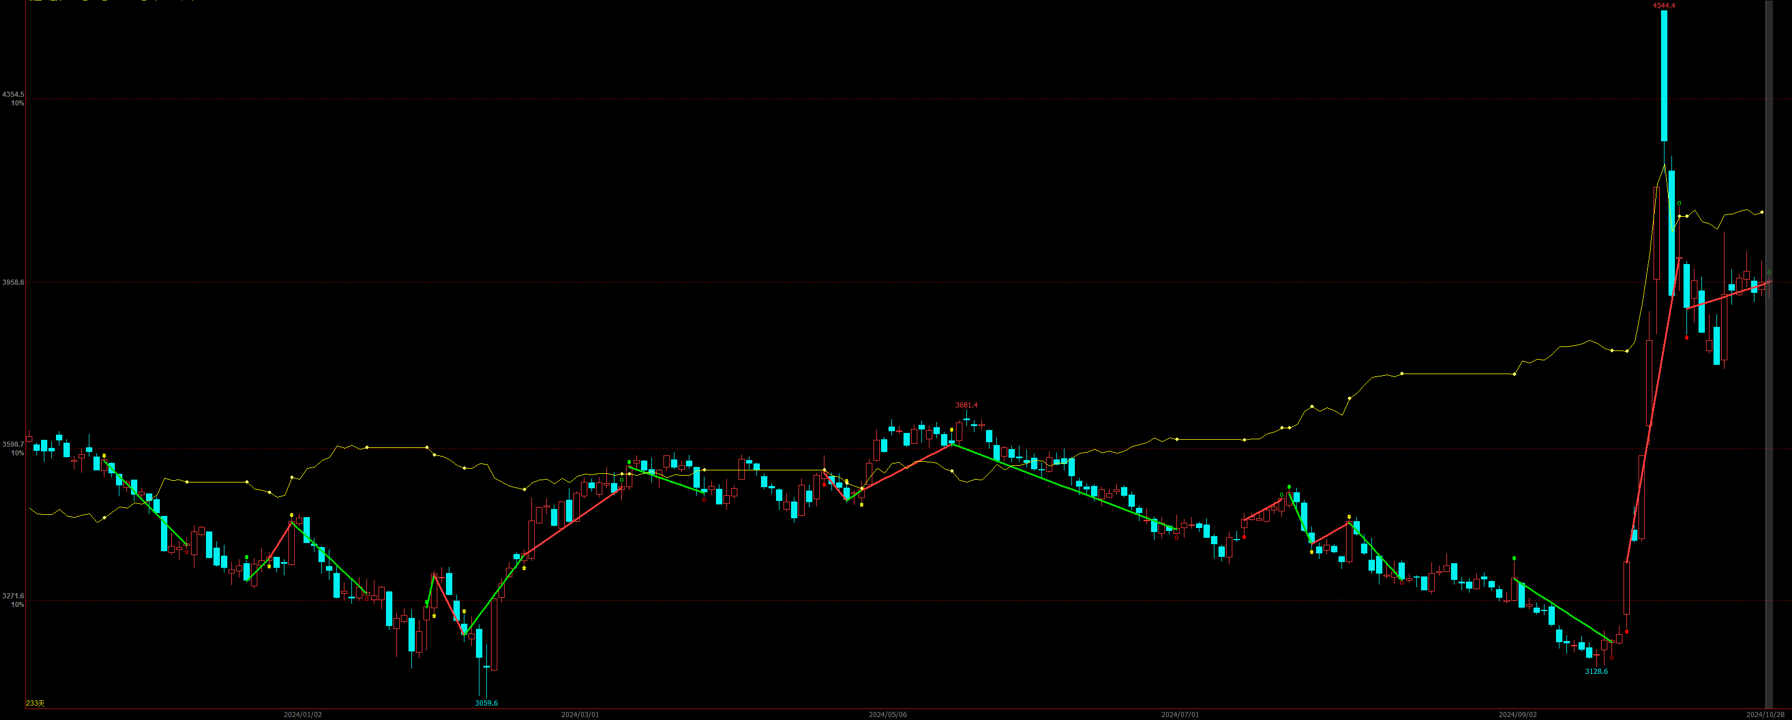The height and width of the screenshot is (720, 1792).
Task: Click the green arrow above the 2024/09/02 candle
Action: pyautogui.click(x=1514, y=559)
